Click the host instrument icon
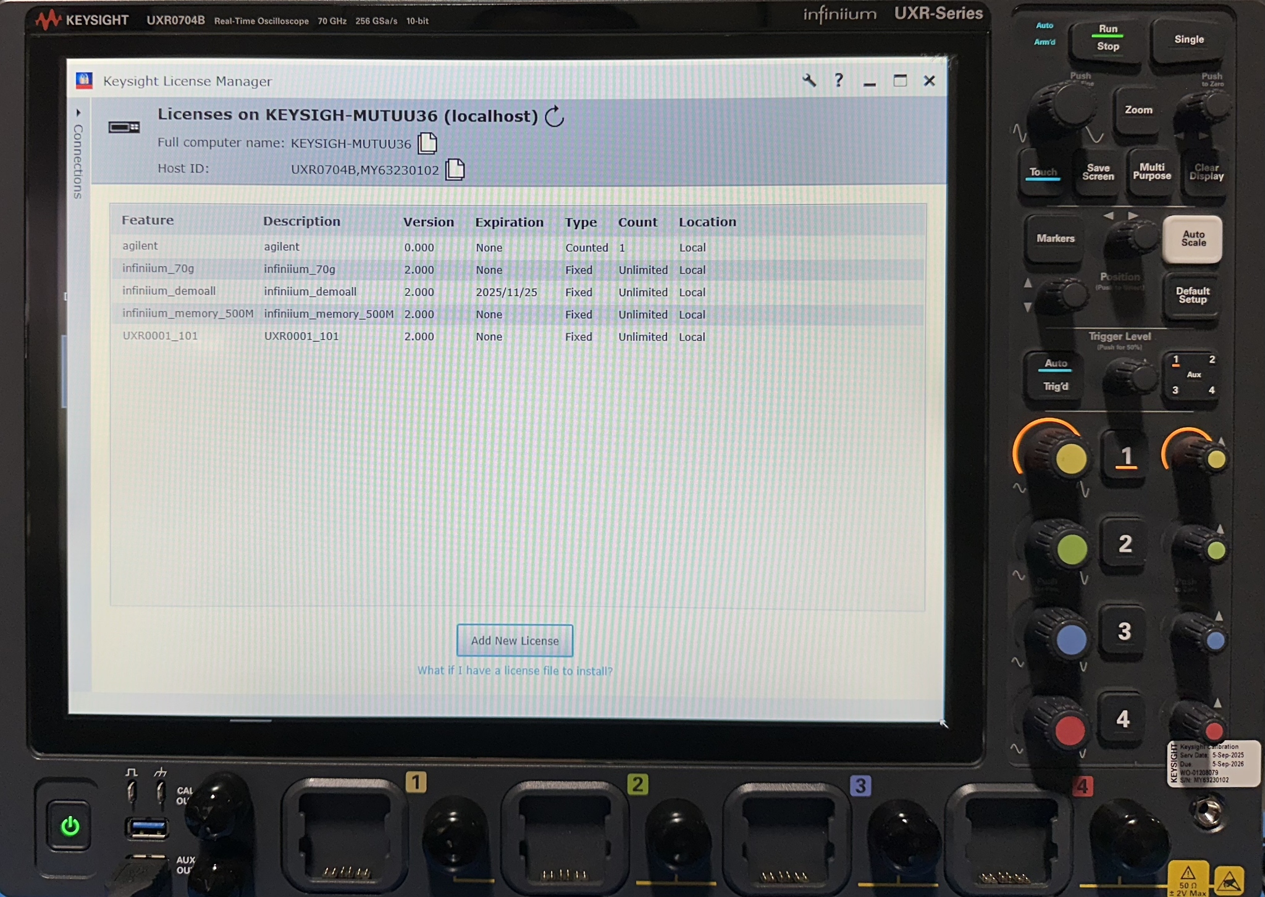Screen dimensions: 1265x897 [x=124, y=127]
